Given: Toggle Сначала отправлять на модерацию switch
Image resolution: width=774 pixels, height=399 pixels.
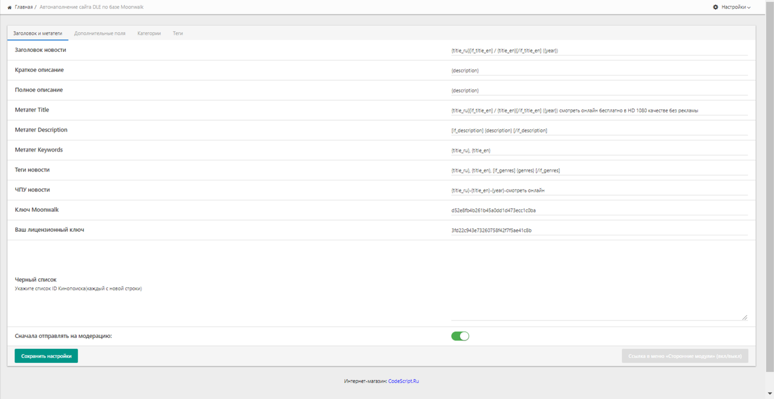Looking at the screenshot, I should (460, 336).
